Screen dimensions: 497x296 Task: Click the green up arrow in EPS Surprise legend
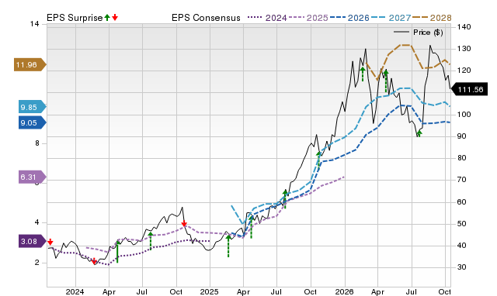[x=107, y=17]
